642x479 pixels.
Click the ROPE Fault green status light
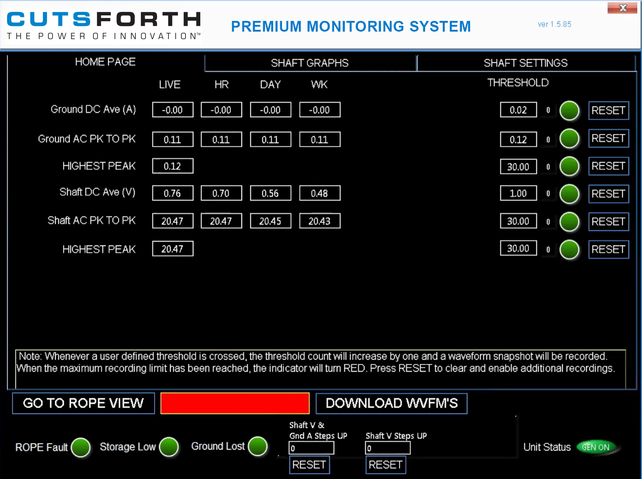coord(81,447)
